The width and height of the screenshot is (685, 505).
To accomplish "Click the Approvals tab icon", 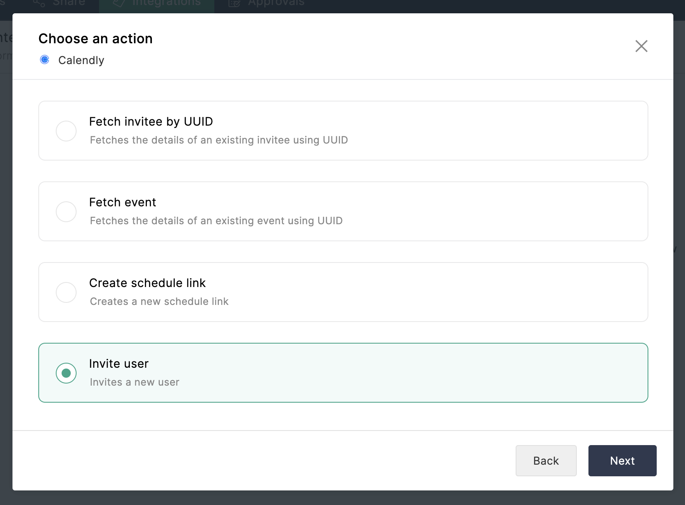I will pos(234,3).
